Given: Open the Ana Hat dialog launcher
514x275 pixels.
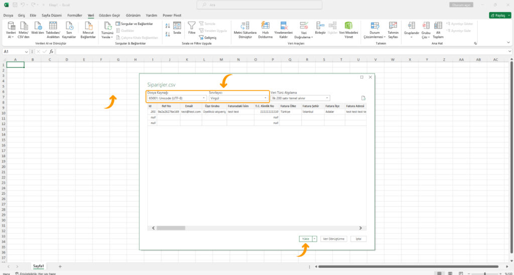Looking at the screenshot, I should (475, 43).
